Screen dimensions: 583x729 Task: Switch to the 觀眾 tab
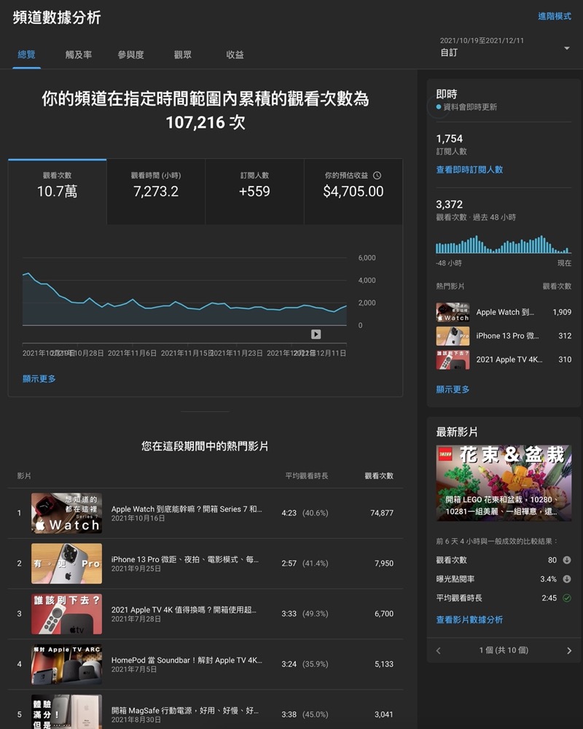(x=181, y=54)
